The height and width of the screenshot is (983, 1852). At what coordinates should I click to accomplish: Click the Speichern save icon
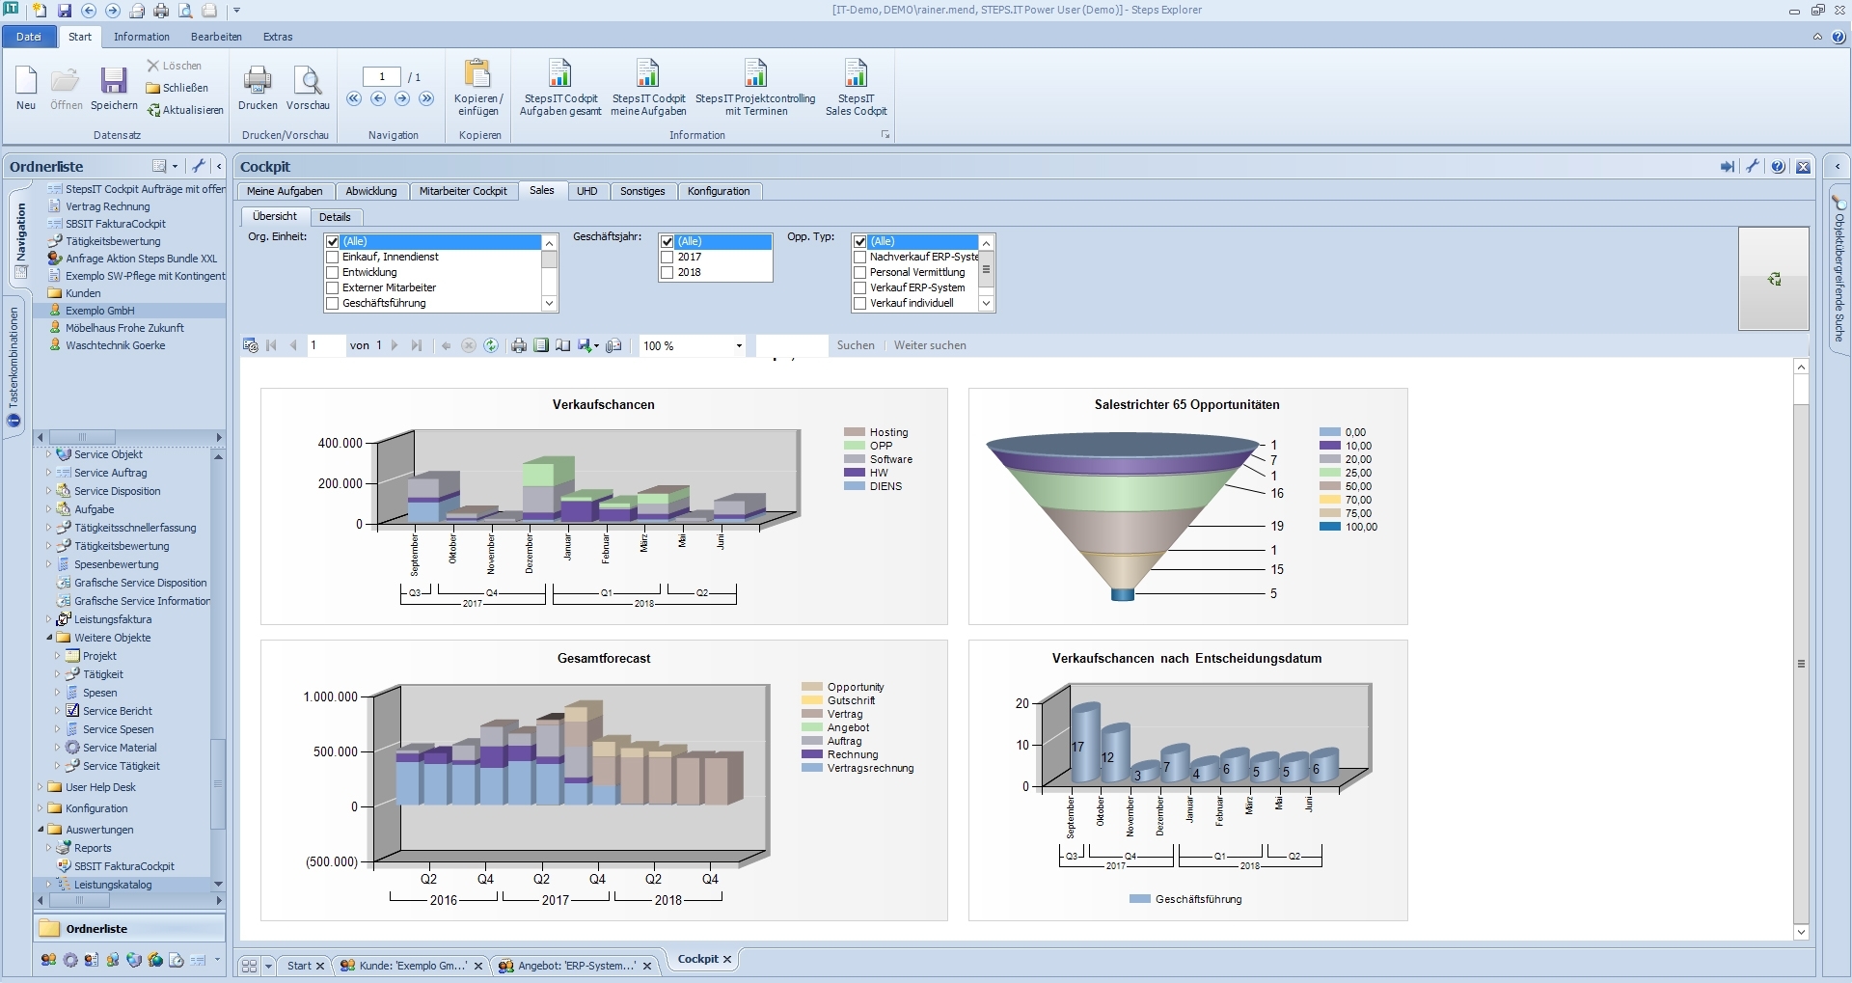coord(114,81)
